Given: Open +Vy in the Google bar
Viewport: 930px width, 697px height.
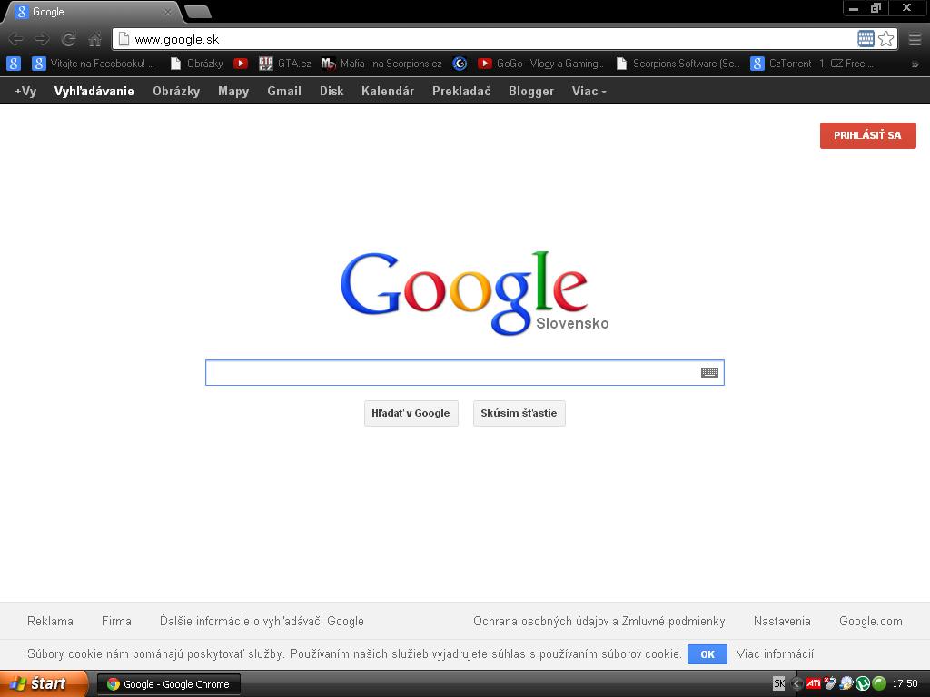Looking at the screenshot, I should (x=25, y=92).
